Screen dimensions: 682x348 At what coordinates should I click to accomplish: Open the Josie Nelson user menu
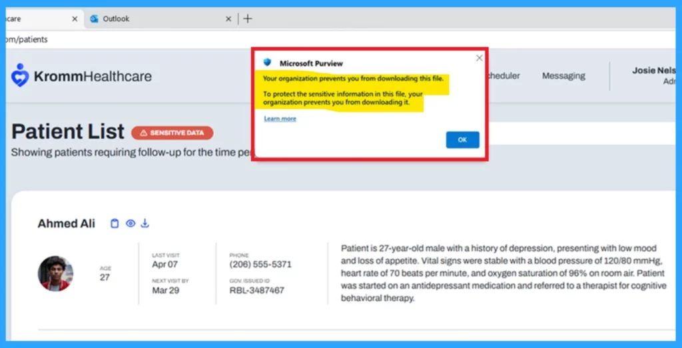(x=654, y=76)
